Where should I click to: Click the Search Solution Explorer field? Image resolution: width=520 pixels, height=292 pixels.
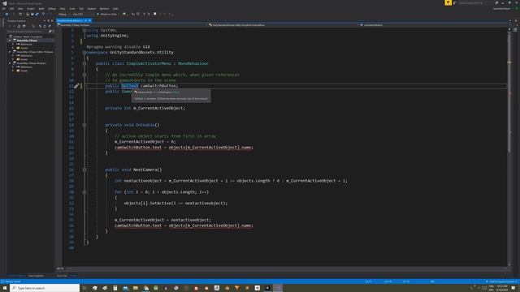(27, 32)
